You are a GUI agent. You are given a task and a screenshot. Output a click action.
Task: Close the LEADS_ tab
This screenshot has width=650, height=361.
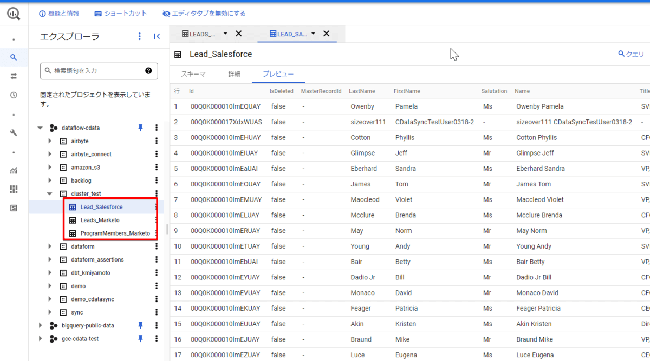(x=238, y=34)
